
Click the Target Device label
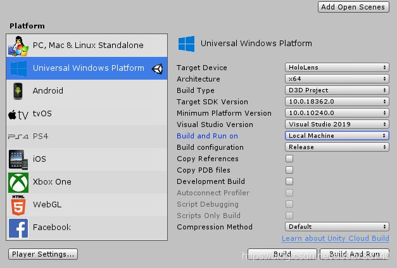[202, 68]
